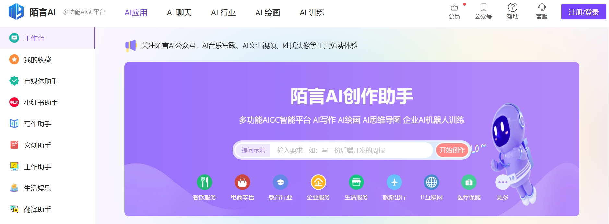Image resolution: width=609 pixels, height=224 pixels.
Task: Open the 会员 crown icon
Action: click(x=454, y=8)
